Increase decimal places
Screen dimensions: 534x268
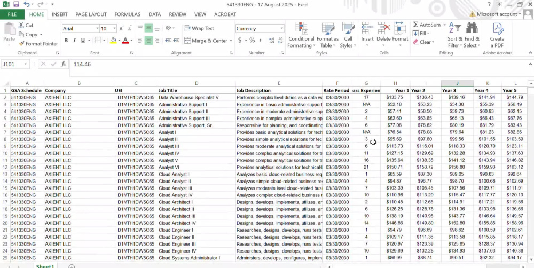(x=271, y=41)
